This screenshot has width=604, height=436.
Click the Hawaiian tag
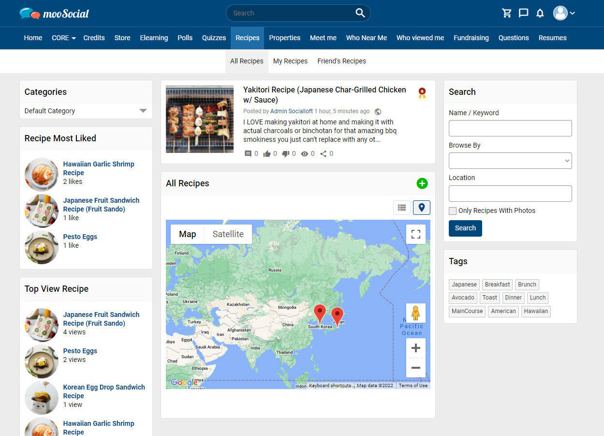(536, 311)
